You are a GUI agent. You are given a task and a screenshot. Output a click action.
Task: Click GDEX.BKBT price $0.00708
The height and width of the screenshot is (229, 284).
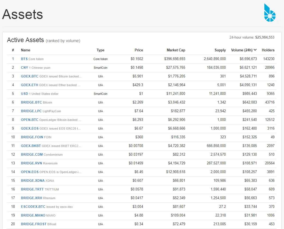click(x=136, y=146)
